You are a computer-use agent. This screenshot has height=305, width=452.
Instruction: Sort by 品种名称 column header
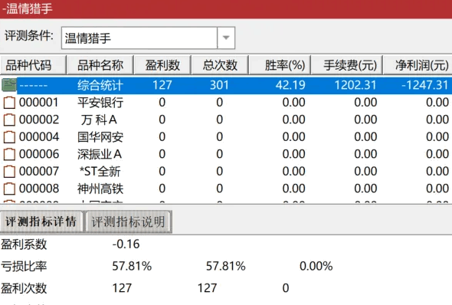(x=100, y=65)
